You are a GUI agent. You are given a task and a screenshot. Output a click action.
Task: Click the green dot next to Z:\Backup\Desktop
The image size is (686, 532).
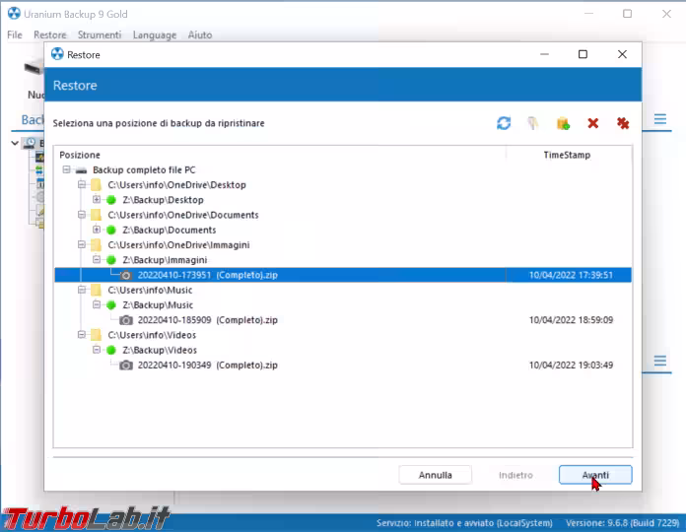[x=111, y=200]
